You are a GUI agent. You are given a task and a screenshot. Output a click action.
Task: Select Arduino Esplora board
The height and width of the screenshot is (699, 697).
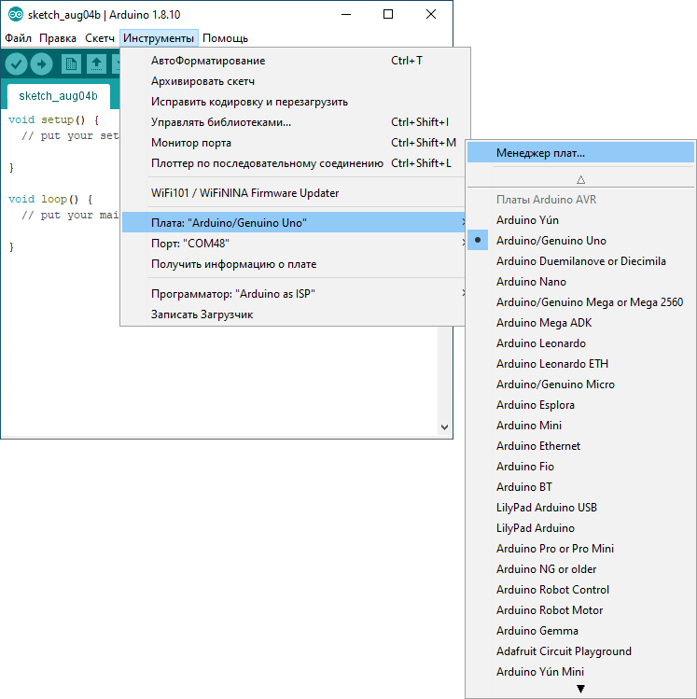pos(580,405)
